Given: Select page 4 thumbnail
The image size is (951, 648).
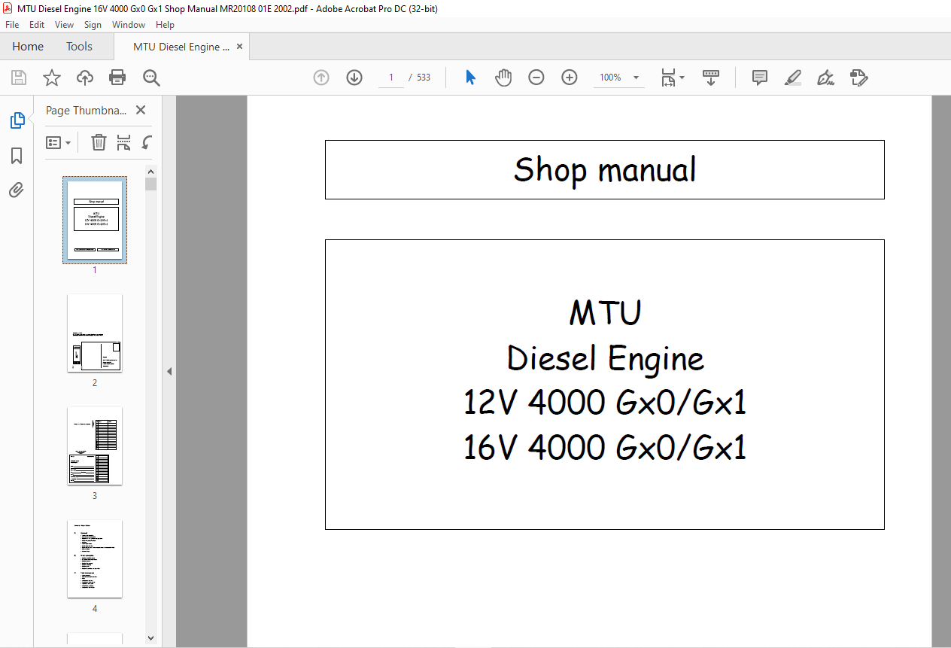Looking at the screenshot, I should coord(95,559).
